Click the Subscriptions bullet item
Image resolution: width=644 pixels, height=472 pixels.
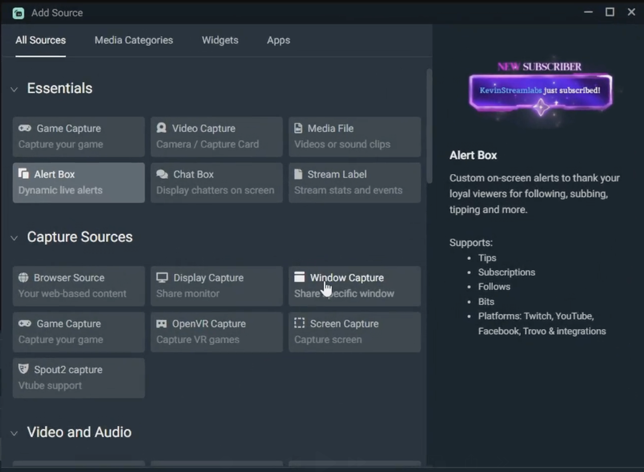[506, 272]
